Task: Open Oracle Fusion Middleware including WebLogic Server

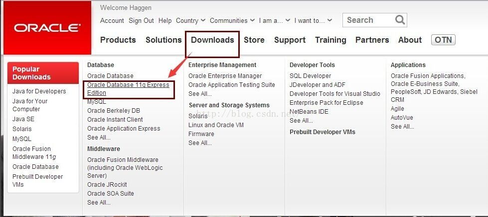Action: click(125, 168)
